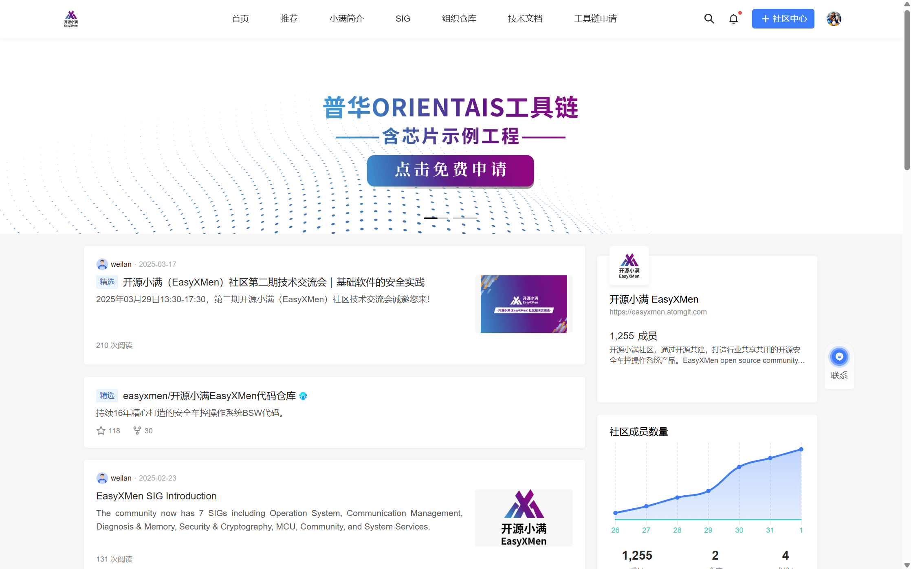The width and height of the screenshot is (911, 569).
Task: Open the search magnifier icon
Action: point(709,19)
